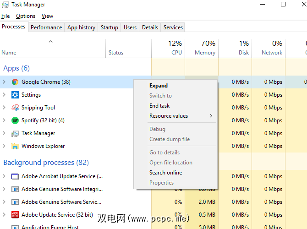Screen dimensions: 307x229
Task: Expand the Settings process row
Action: [4, 95]
